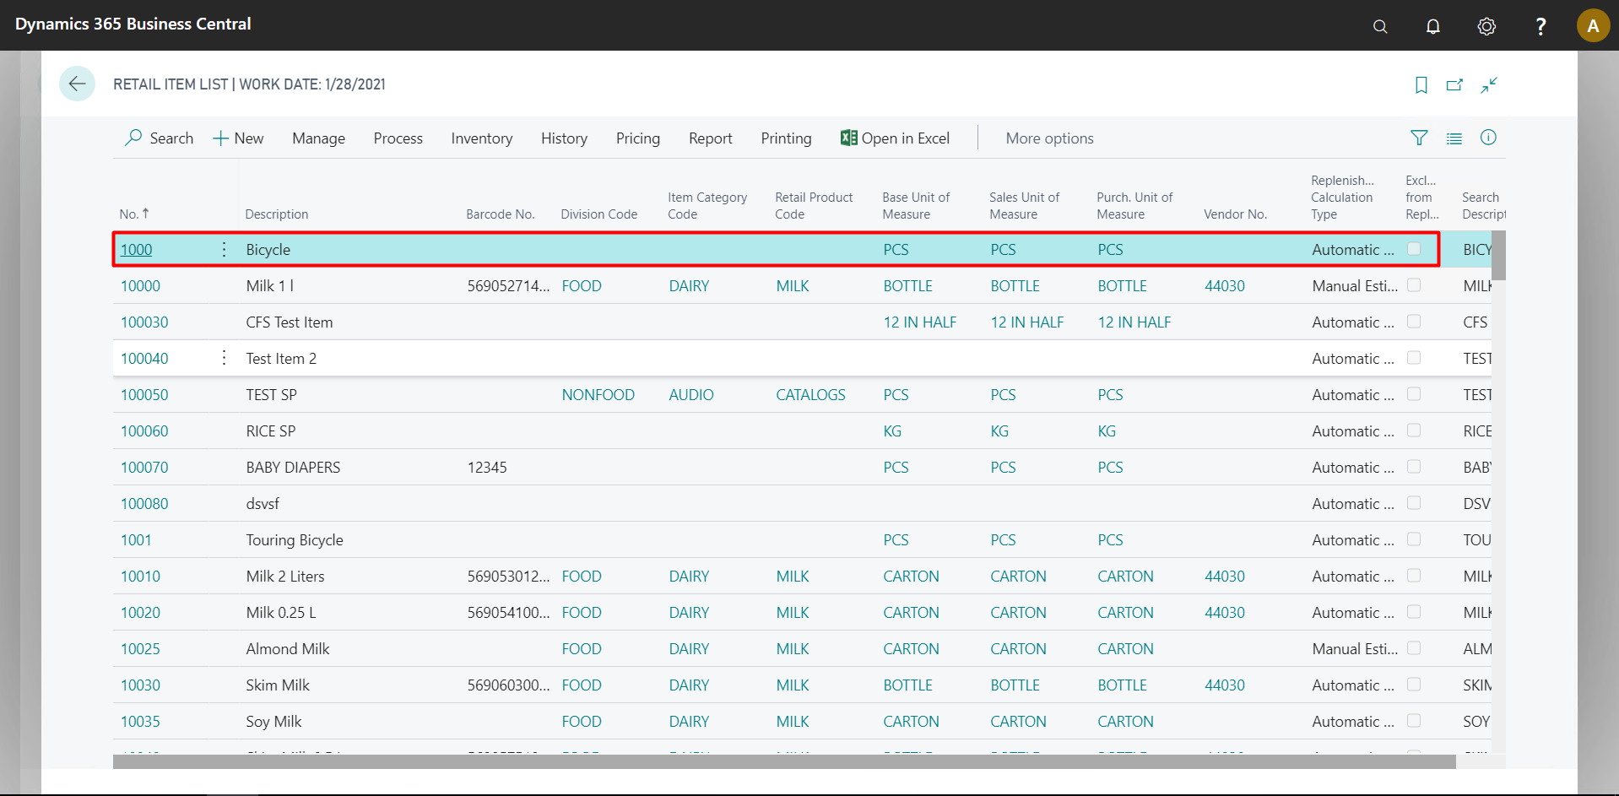Show the FactBox information pane

click(x=1488, y=138)
